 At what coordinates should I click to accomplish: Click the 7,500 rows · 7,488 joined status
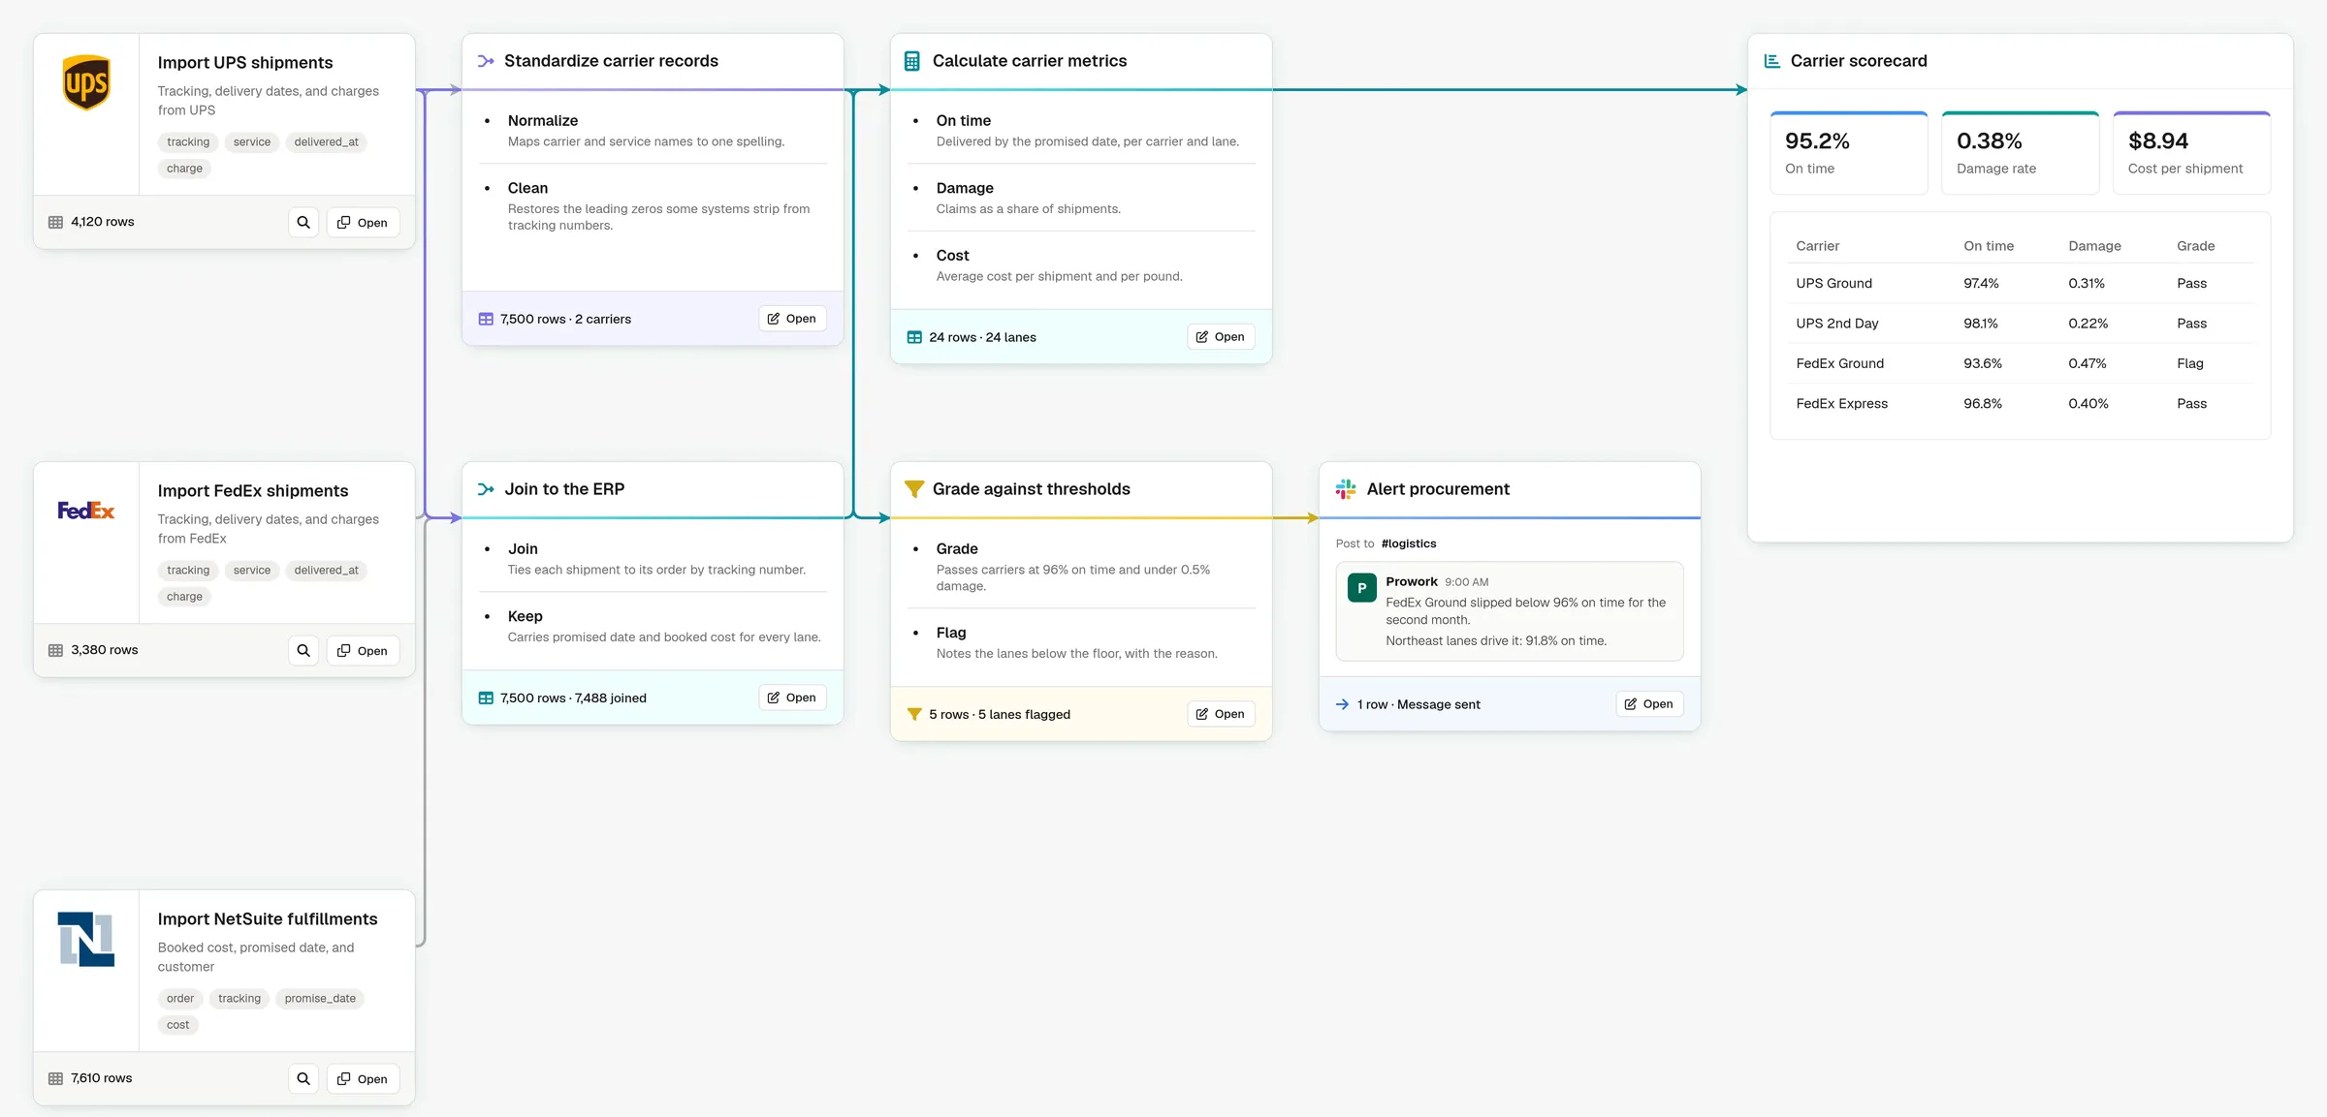pyautogui.click(x=573, y=698)
